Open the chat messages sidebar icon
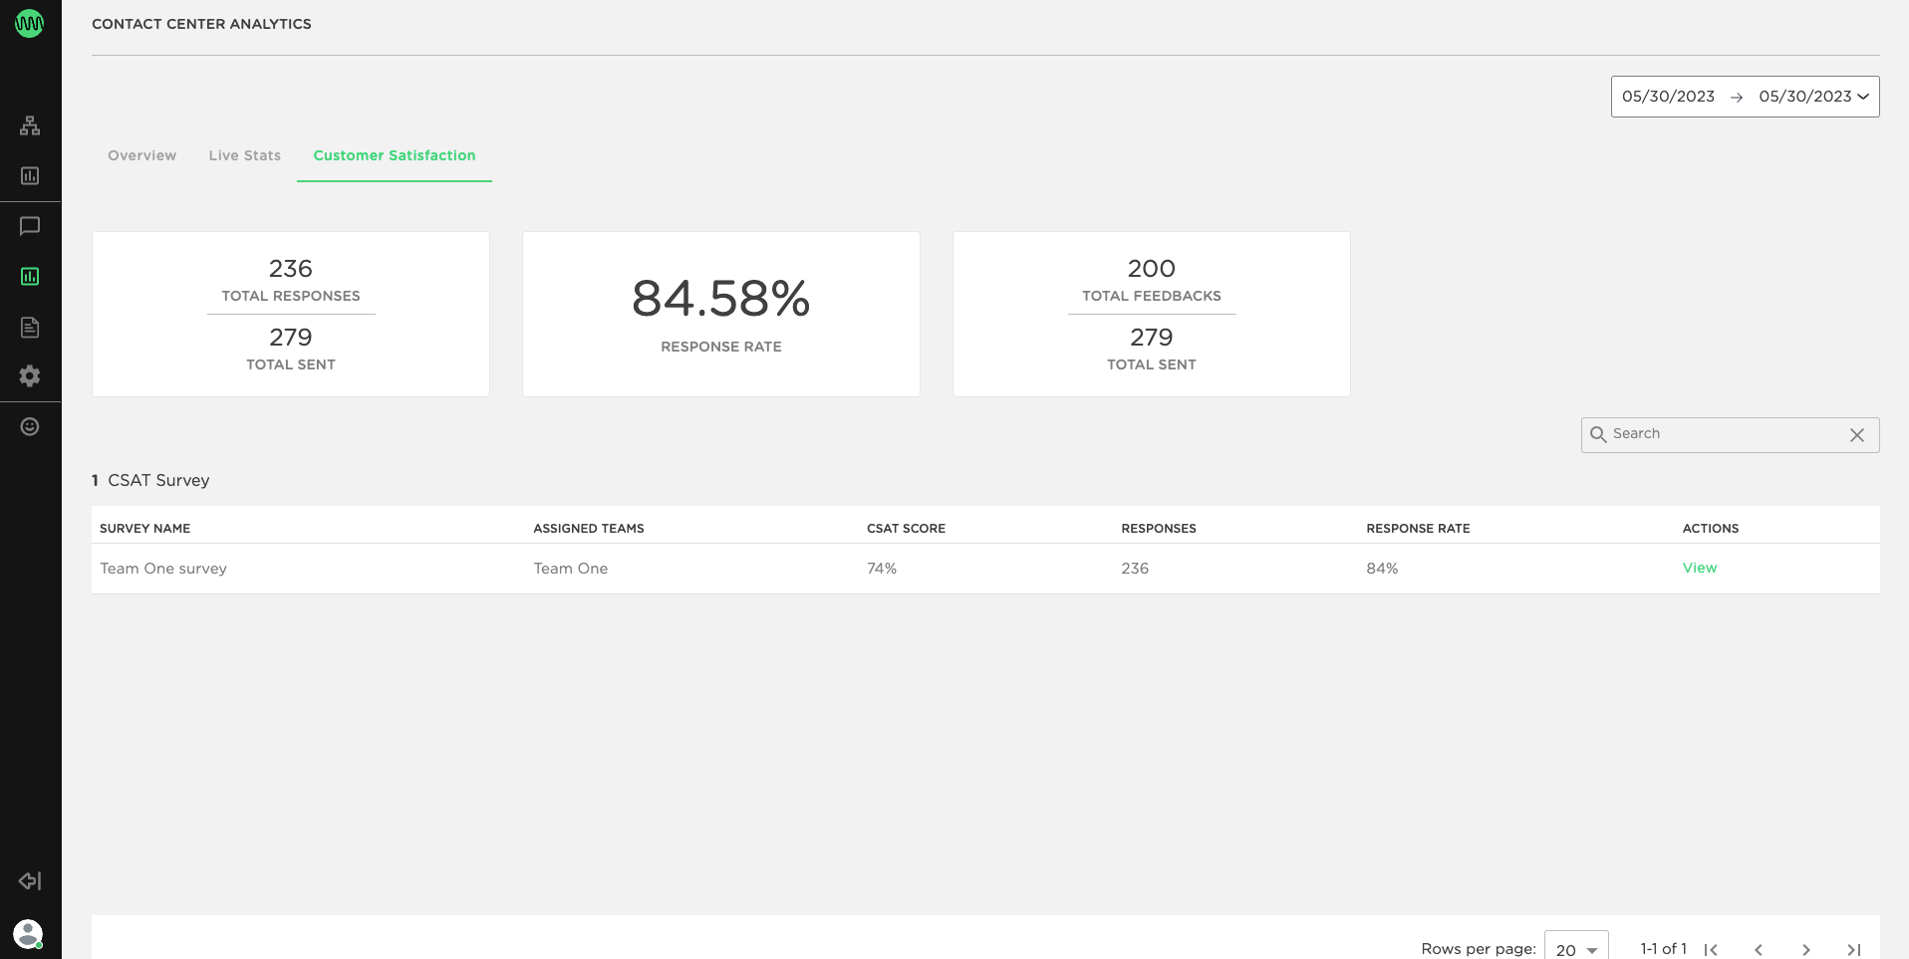The image size is (1909, 959). coord(30,226)
